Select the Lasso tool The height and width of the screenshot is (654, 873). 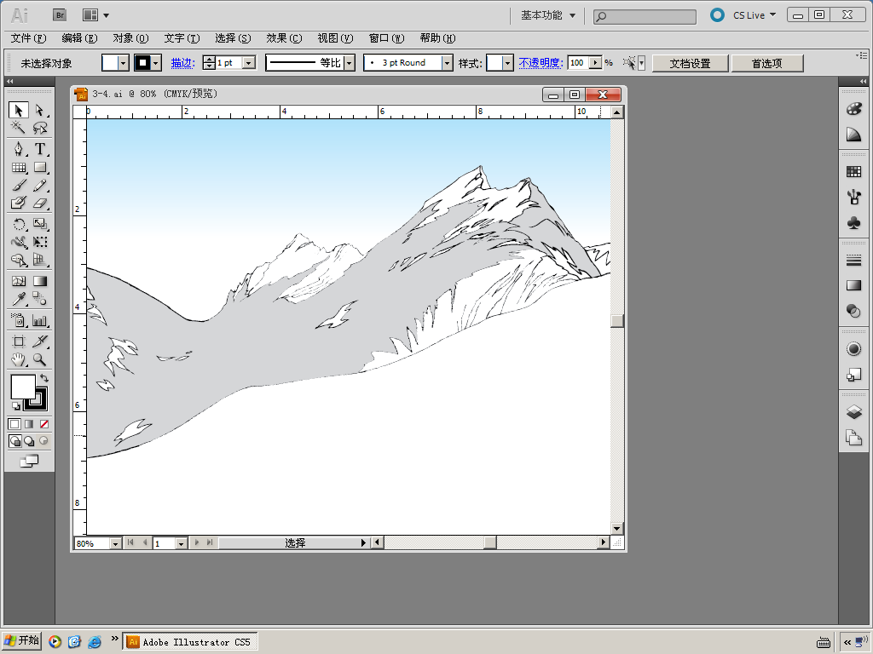pyautogui.click(x=39, y=128)
